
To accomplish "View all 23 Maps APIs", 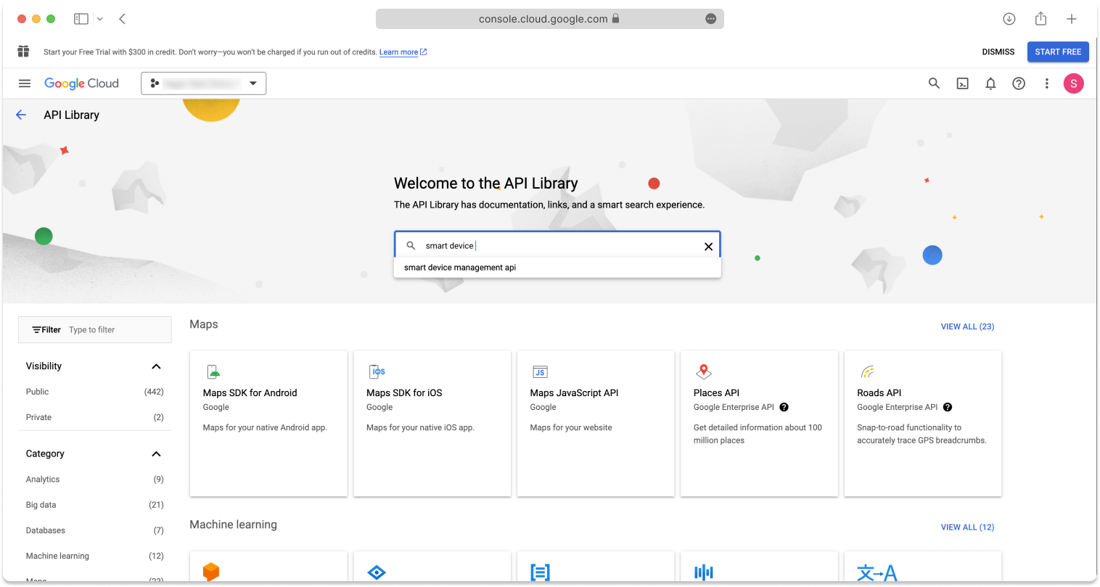I will (x=967, y=326).
